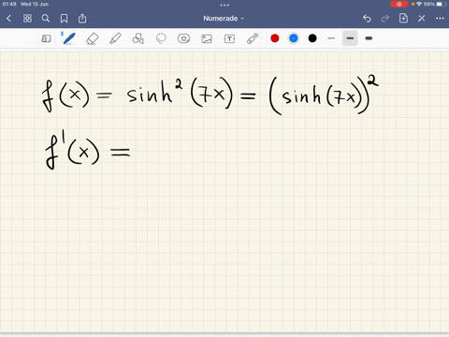This screenshot has height=337, width=449.
Task: Select the Shapes tool
Action: [138, 38]
